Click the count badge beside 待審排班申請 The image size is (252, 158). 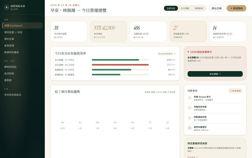[190, 108]
